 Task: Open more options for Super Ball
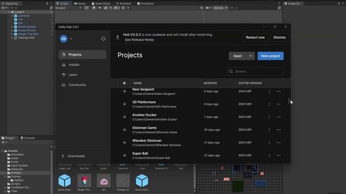[278, 156]
